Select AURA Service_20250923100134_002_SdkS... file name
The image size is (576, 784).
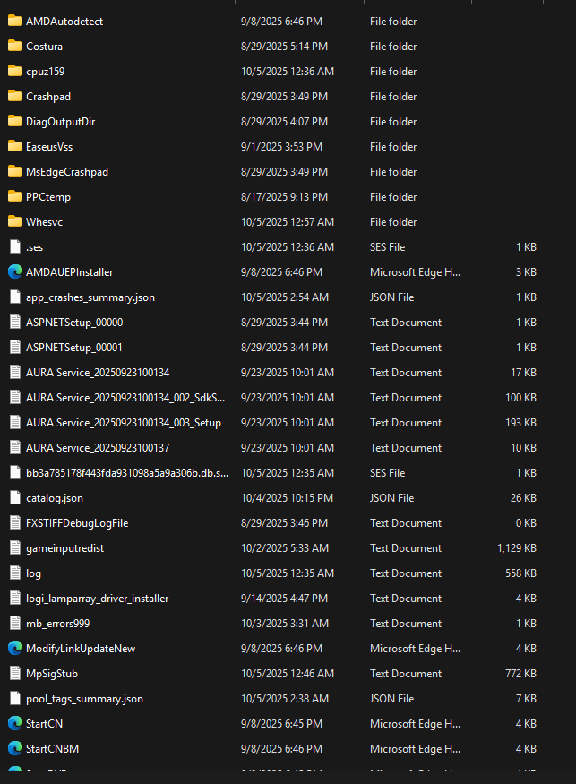click(x=125, y=398)
